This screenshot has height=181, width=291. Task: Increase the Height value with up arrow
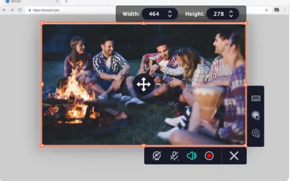[231, 11]
